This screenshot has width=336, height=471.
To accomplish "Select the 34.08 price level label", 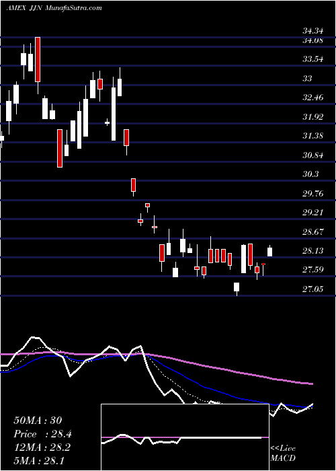I will click(x=313, y=40).
